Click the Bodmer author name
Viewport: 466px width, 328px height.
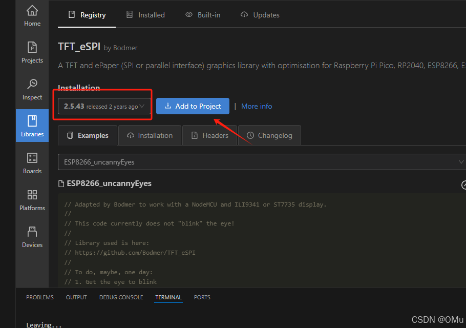(x=125, y=48)
